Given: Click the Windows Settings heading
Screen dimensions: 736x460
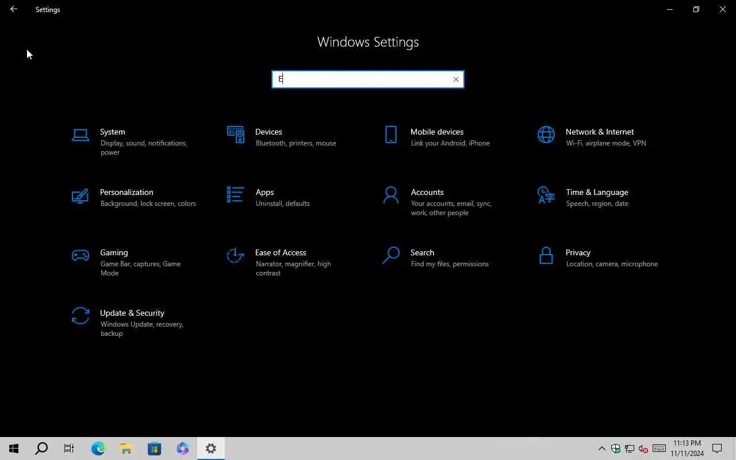Looking at the screenshot, I should [x=368, y=42].
